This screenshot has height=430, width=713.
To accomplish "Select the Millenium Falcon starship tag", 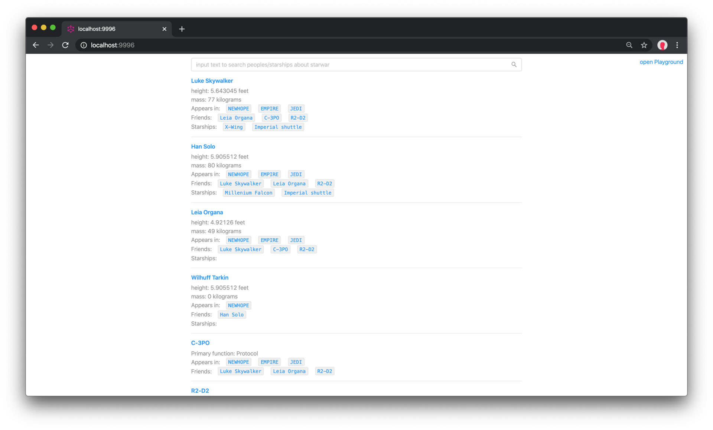I will [248, 193].
